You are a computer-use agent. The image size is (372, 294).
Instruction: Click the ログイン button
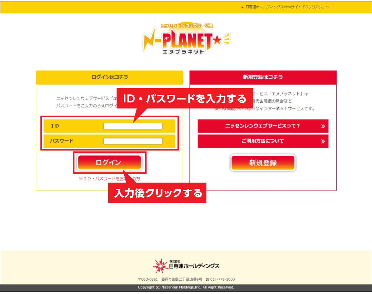[109, 162]
